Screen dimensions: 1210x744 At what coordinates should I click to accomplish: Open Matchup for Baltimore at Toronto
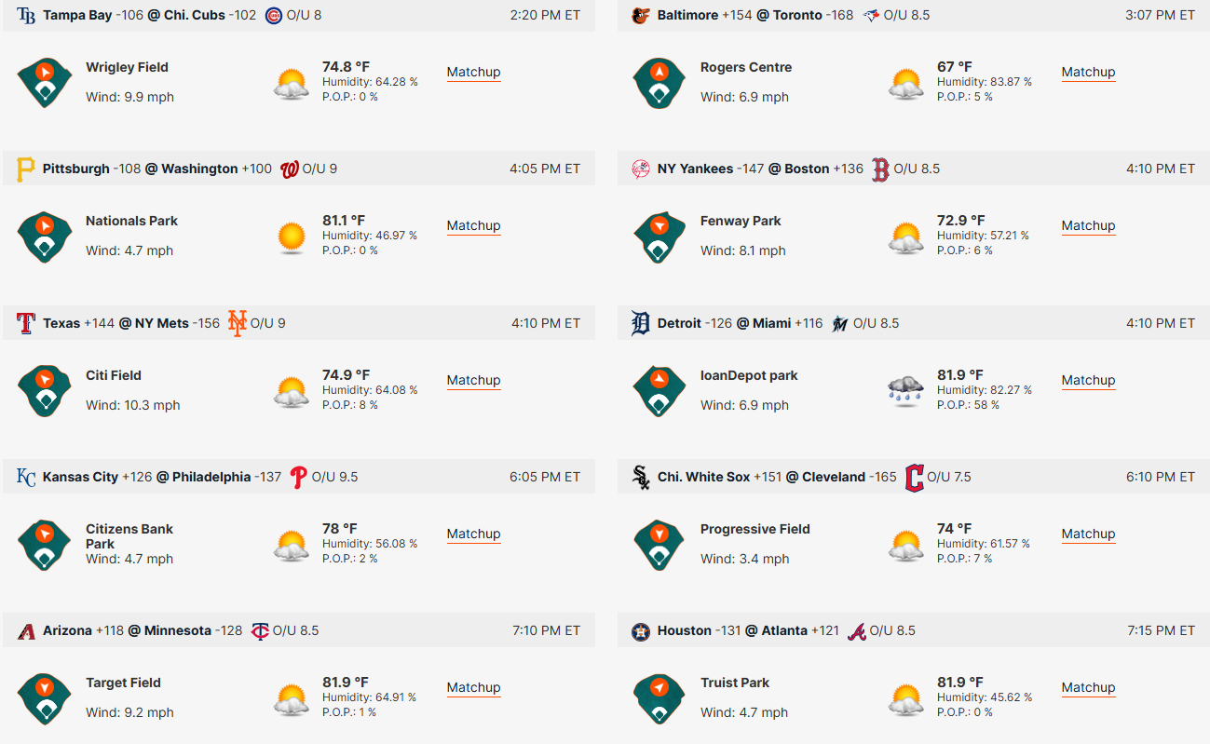[x=1088, y=72]
